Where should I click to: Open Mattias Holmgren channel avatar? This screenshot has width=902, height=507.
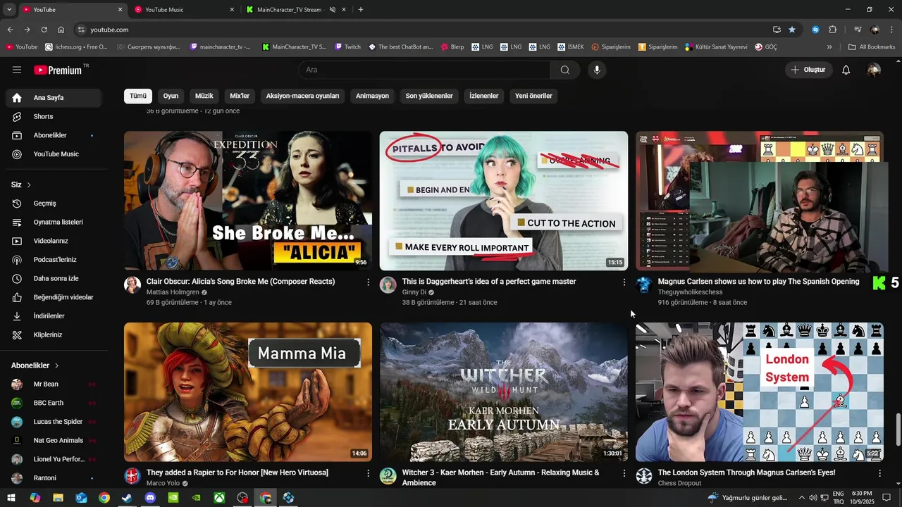point(132,284)
